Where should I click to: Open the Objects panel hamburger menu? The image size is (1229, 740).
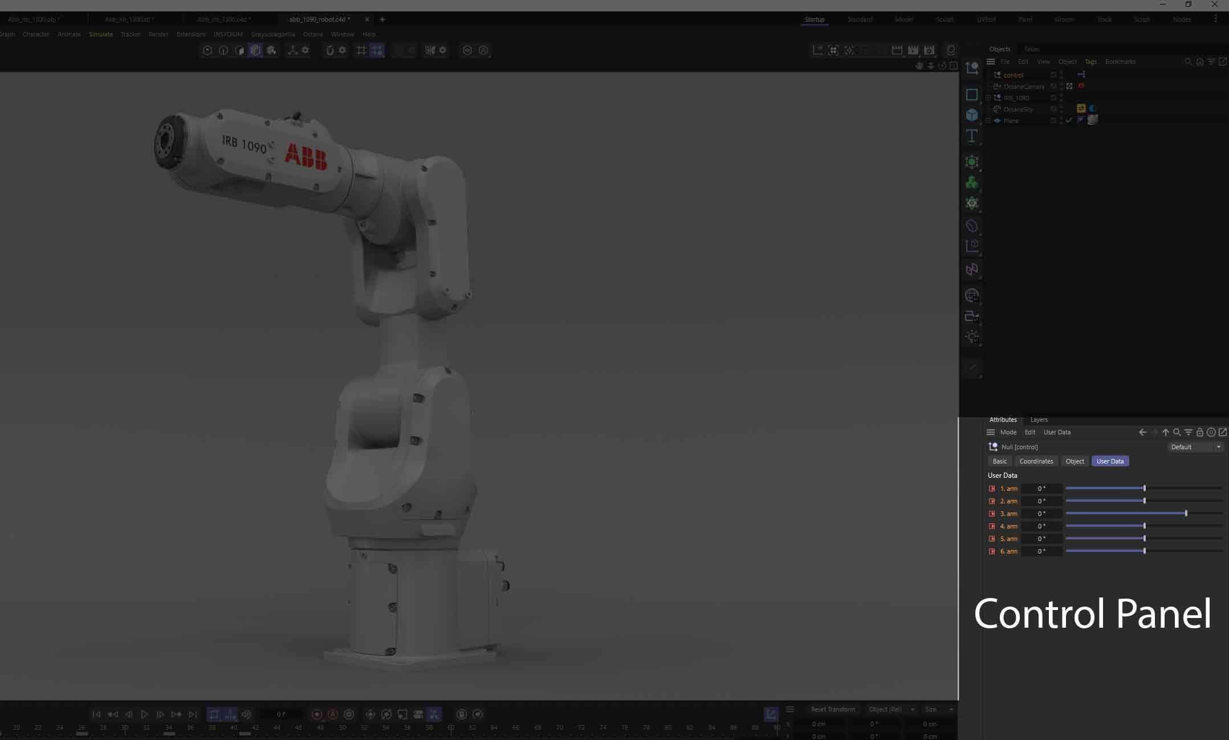pos(991,62)
